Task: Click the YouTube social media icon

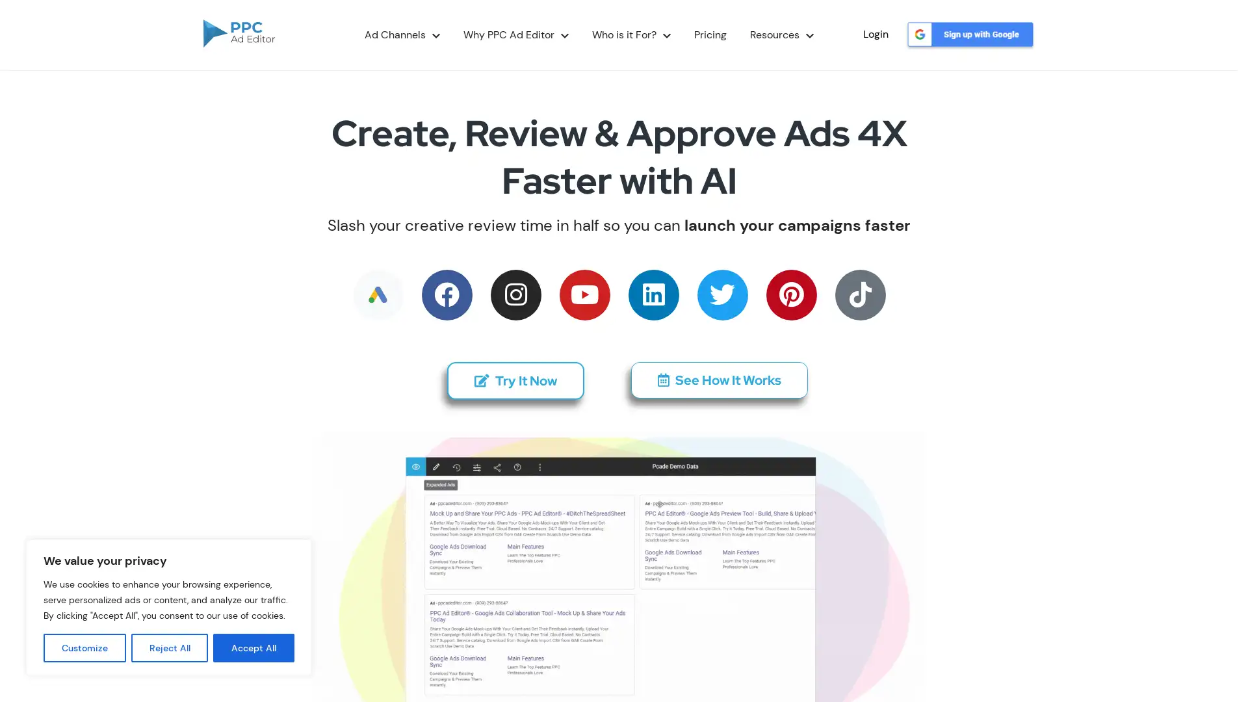Action: tap(584, 295)
